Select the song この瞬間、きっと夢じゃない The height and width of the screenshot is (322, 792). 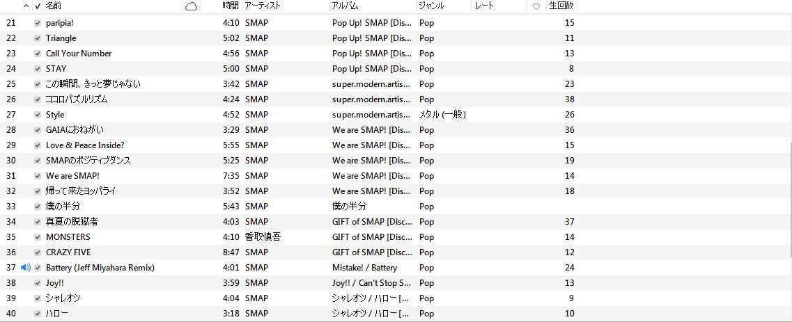point(93,84)
